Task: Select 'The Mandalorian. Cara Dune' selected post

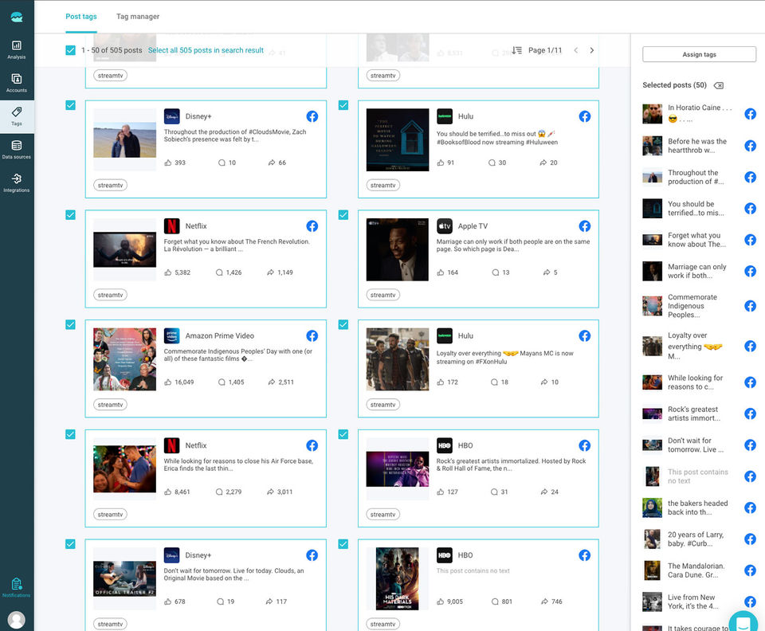Action: 699,570
